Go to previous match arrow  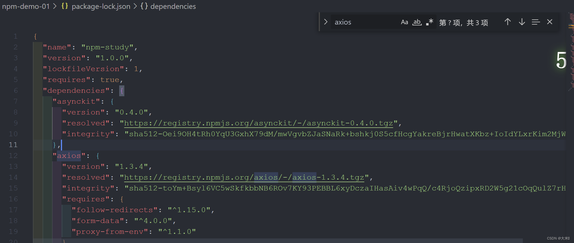[508, 22]
